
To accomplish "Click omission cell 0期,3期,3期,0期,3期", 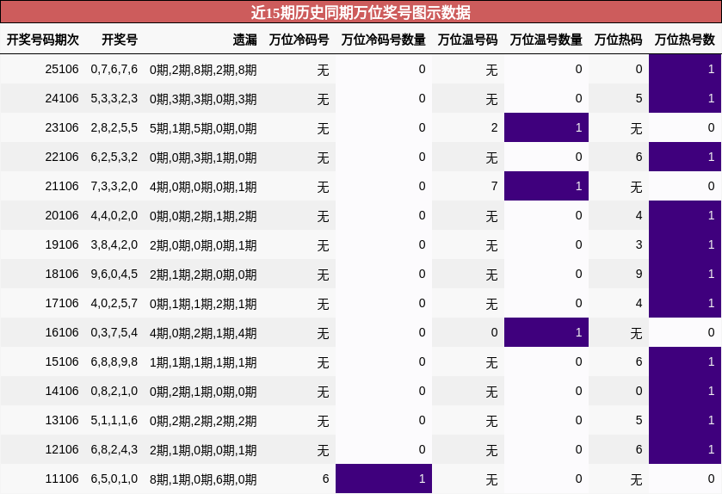I will pyautogui.click(x=203, y=98).
